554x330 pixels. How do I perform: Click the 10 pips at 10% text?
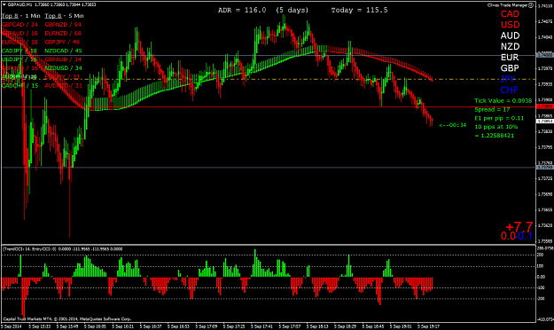pos(496,127)
